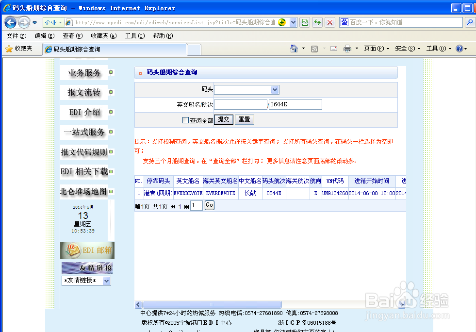Open the EDI 相关下载 sidebar item
Screen dimensions: 476x332
(84, 172)
